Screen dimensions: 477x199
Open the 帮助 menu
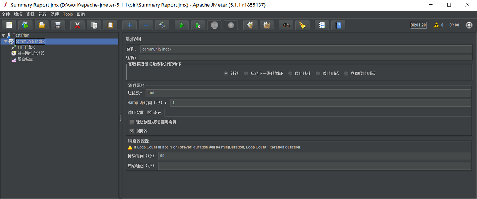tap(81, 14)
